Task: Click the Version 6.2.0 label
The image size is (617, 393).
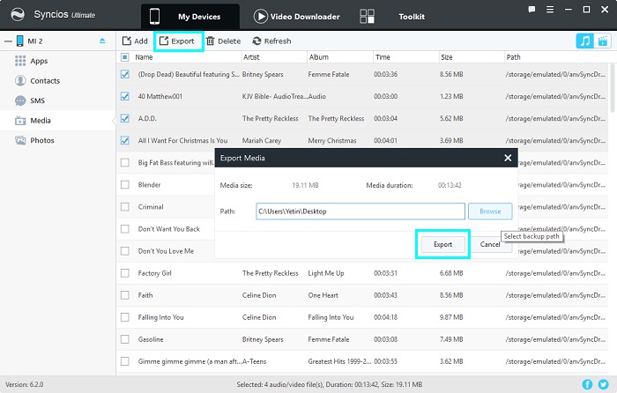Action: 25,384
